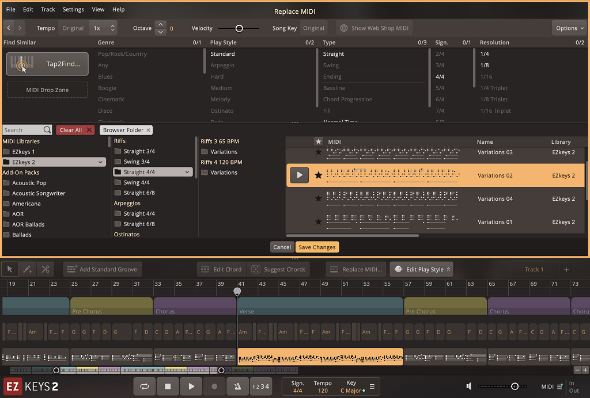Remove the Browser Folder filter tag
Screen dimensions: 590x398
click(148, 130)
